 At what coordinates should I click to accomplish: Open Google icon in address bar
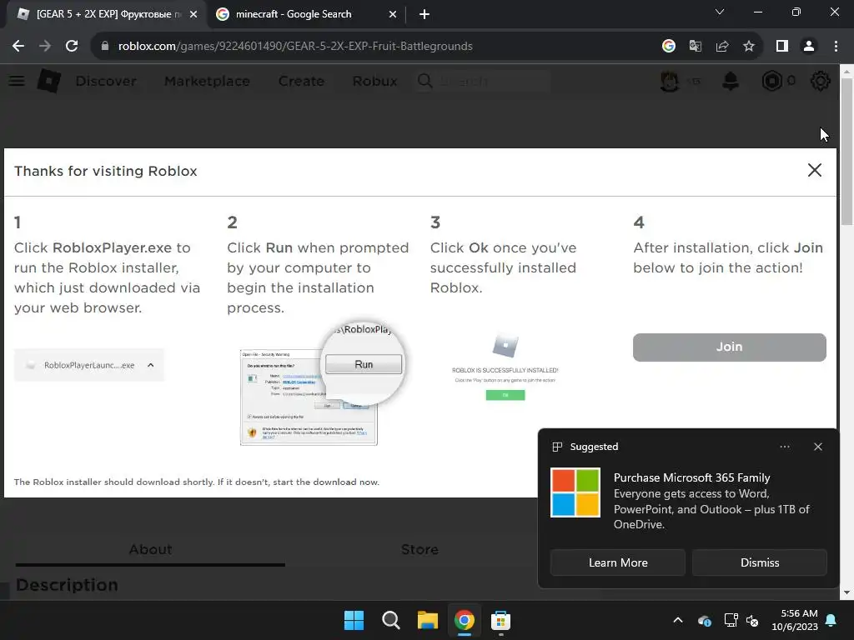[668, 47]
